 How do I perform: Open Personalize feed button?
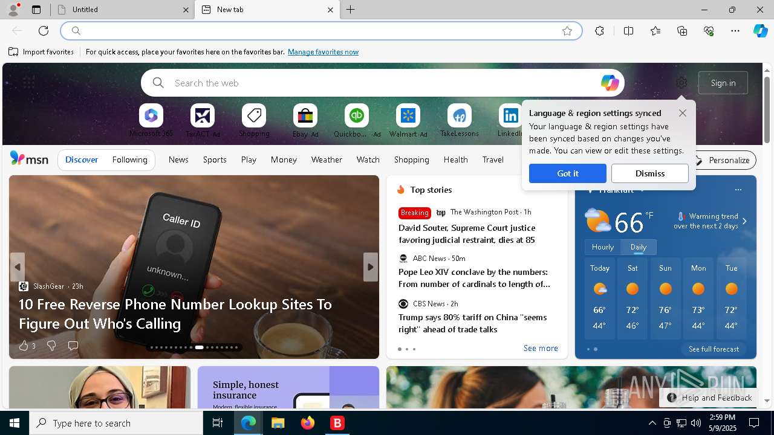point(723,160)
